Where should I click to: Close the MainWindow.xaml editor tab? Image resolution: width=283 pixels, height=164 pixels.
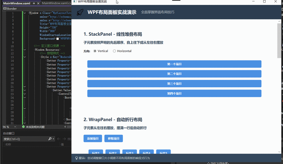(38, 3)
